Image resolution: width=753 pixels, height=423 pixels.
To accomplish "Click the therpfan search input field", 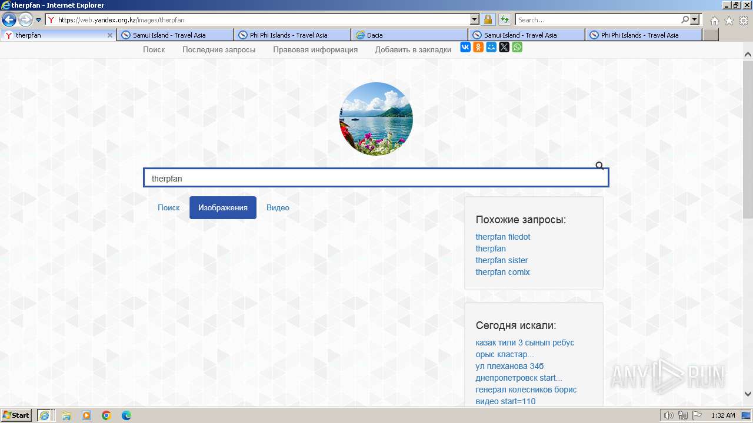I will [376, 178].
